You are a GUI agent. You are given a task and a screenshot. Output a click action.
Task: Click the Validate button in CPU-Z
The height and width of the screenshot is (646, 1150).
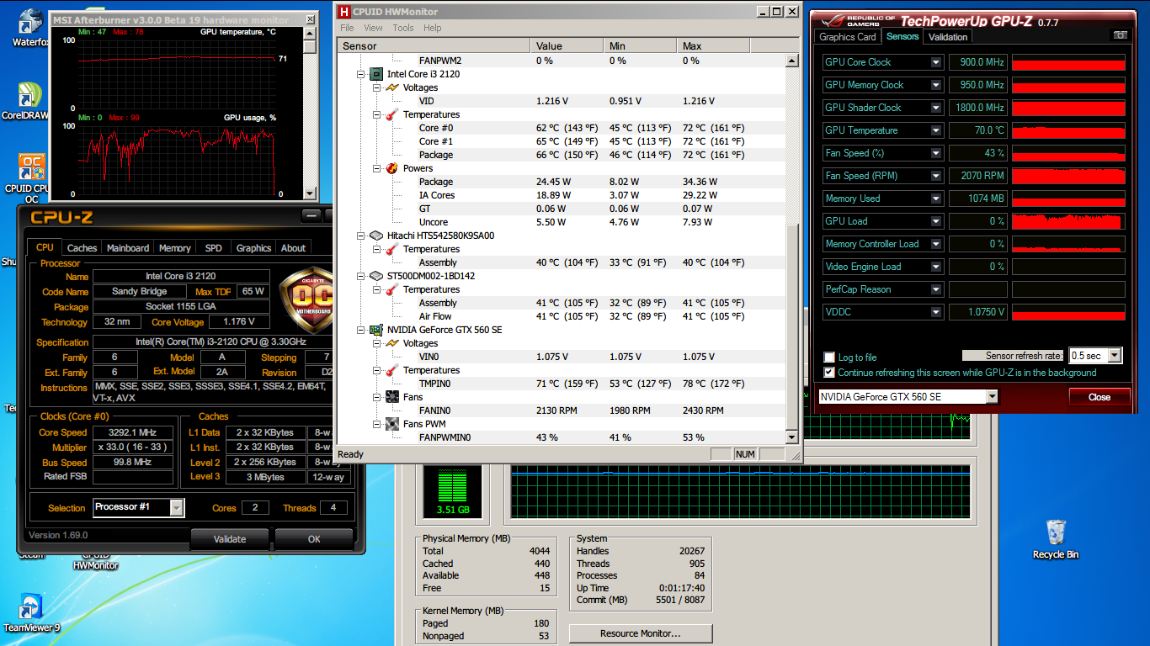coord(230,539)
